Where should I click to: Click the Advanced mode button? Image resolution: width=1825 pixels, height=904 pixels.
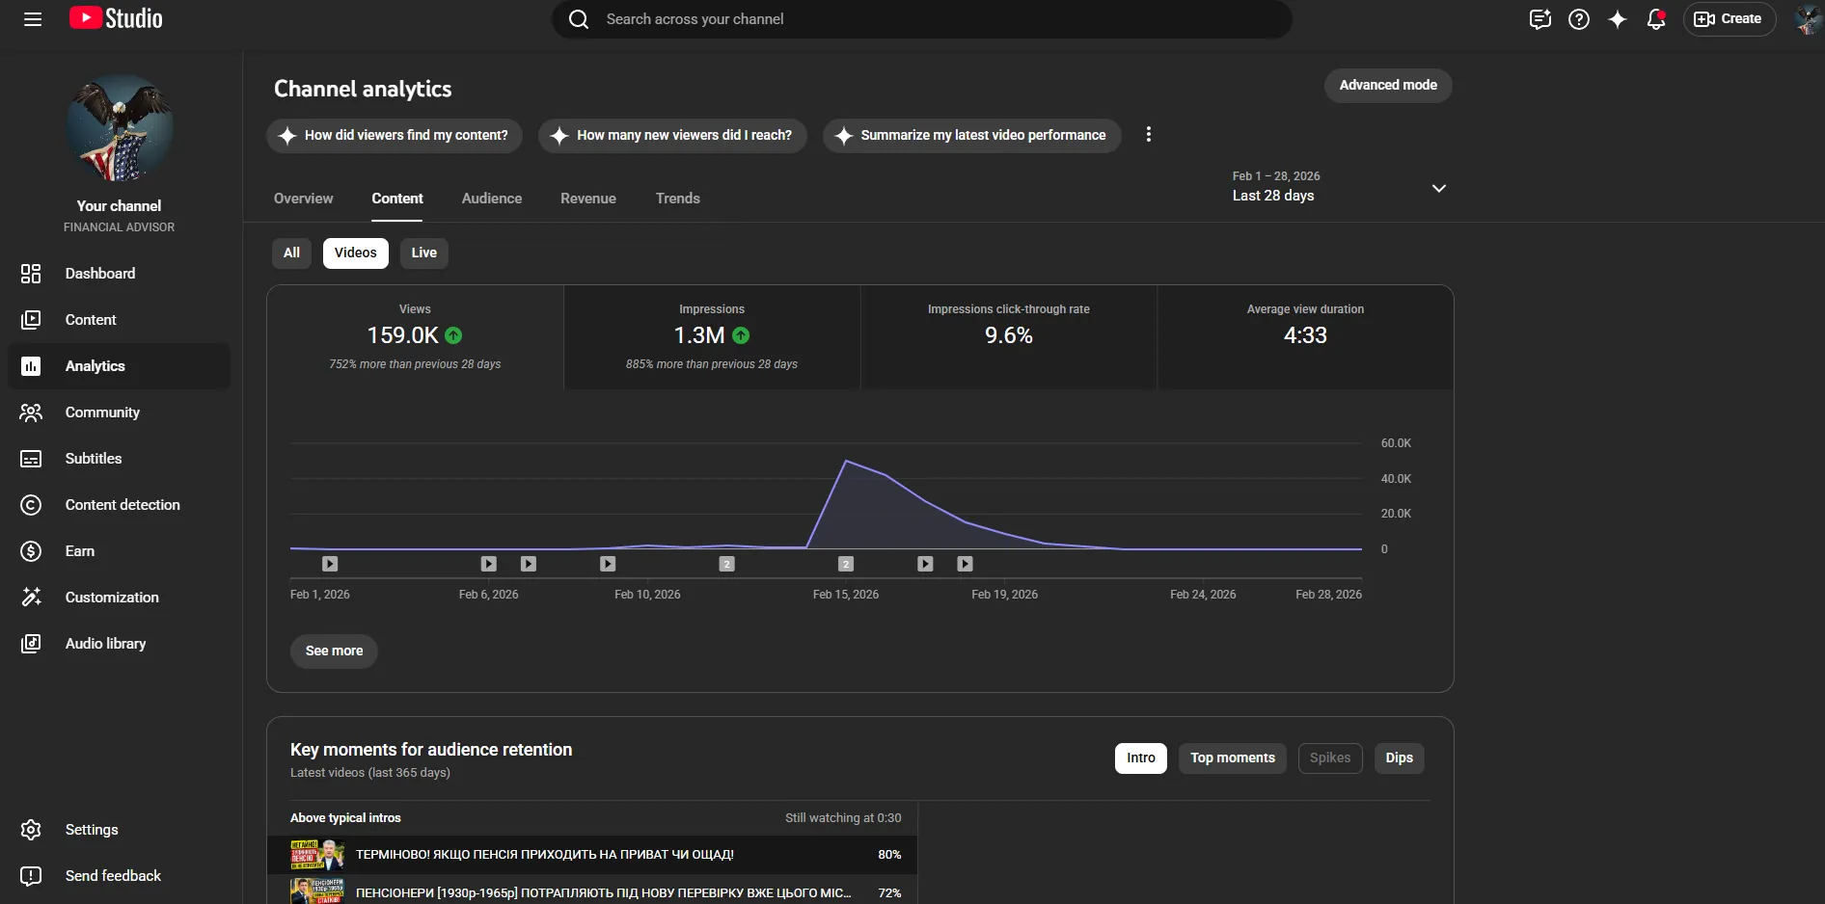pyautogui.click(x=1388, y=86)
